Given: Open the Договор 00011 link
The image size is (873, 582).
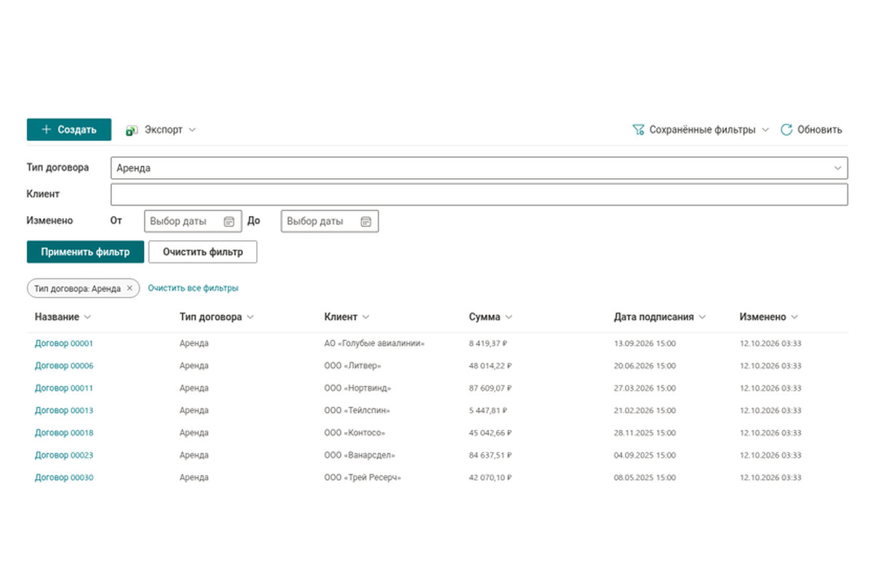Looking at the screenshot, I should tap(64, 388).
